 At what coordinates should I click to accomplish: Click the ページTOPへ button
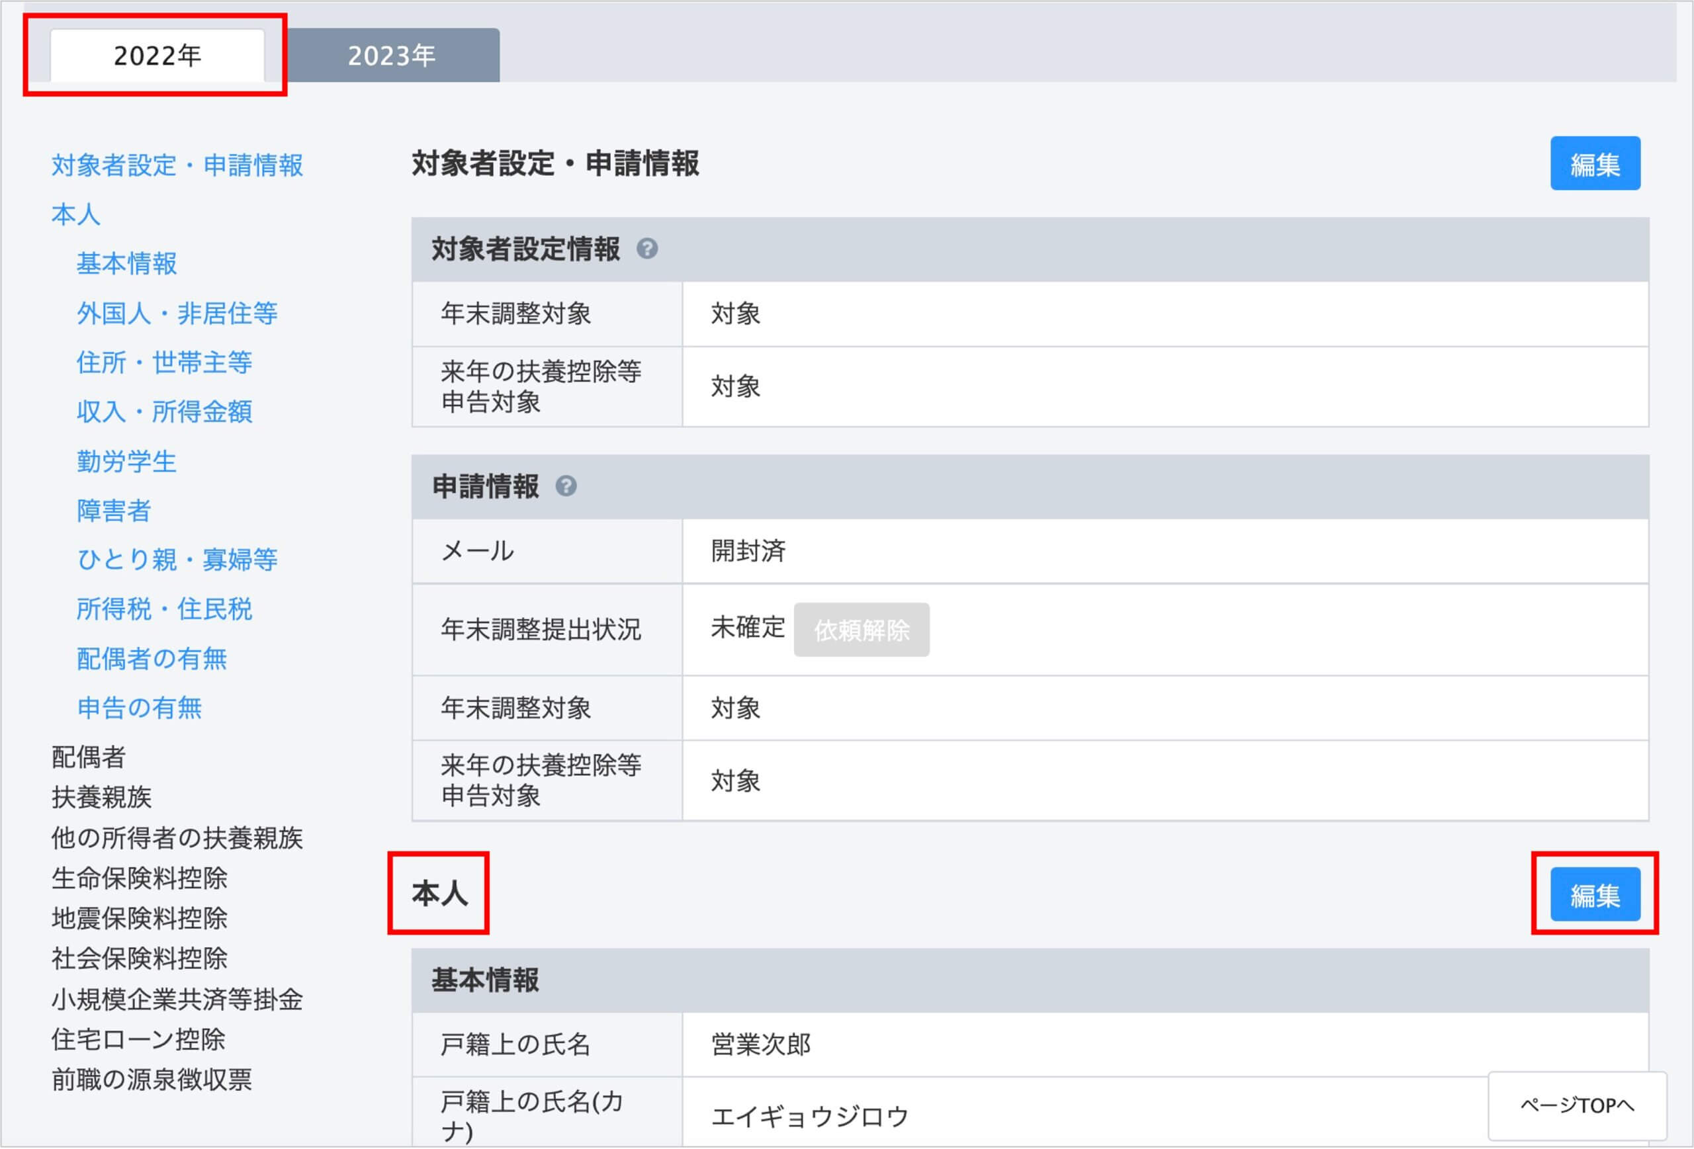1577,1105
